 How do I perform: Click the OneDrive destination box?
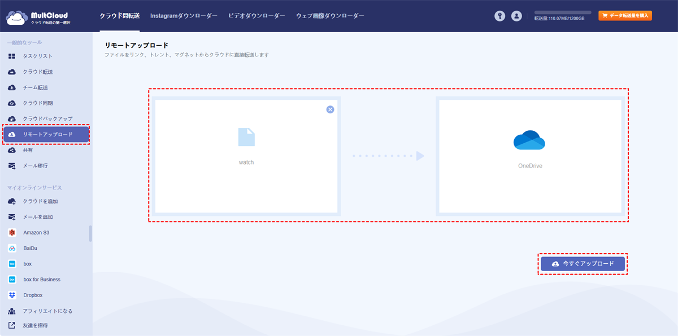pos(530,156)
